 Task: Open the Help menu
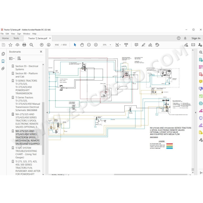point(34,34)
